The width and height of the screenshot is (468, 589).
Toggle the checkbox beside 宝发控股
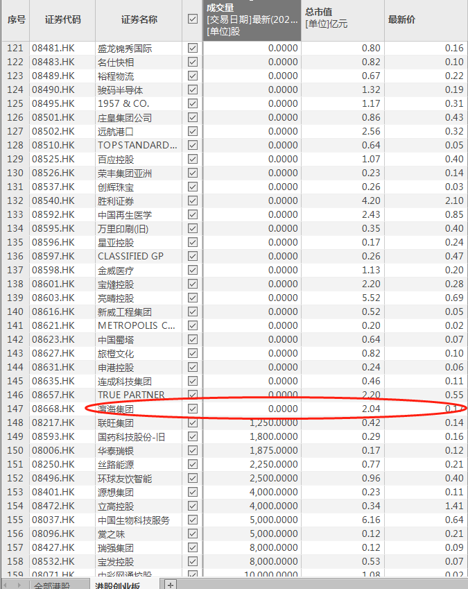pos(193,561)
